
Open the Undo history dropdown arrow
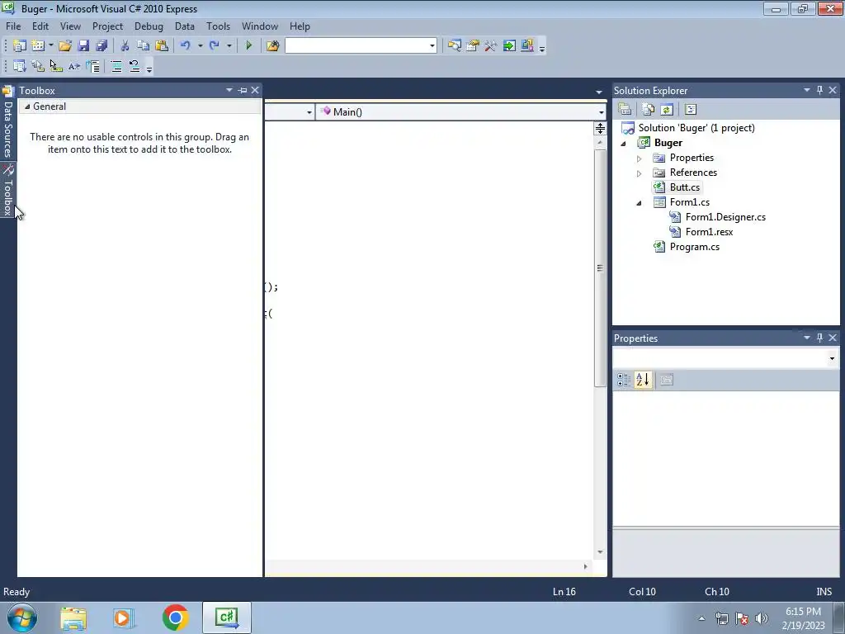coord(200,46)
